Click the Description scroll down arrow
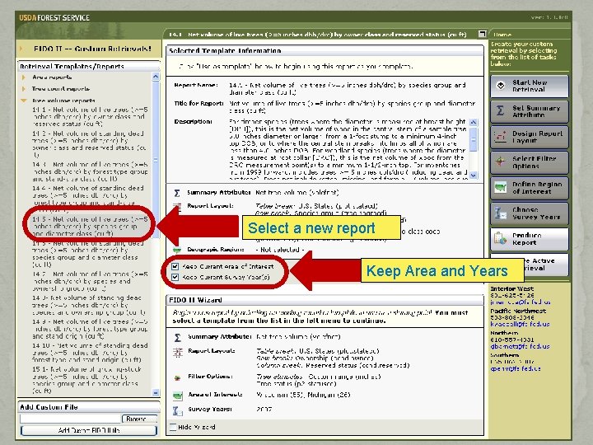Viewport: 593px width, 445px height. pyautogui.click(x=474, y=176)
